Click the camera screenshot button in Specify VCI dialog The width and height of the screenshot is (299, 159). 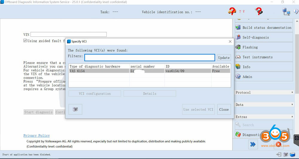point(75,109)
